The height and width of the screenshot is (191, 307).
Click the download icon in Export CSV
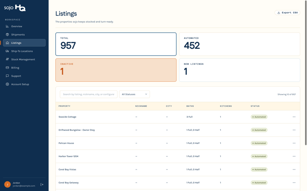(279, 13)
